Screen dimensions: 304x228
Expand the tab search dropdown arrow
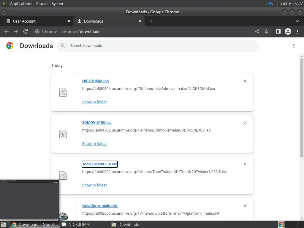297,21
